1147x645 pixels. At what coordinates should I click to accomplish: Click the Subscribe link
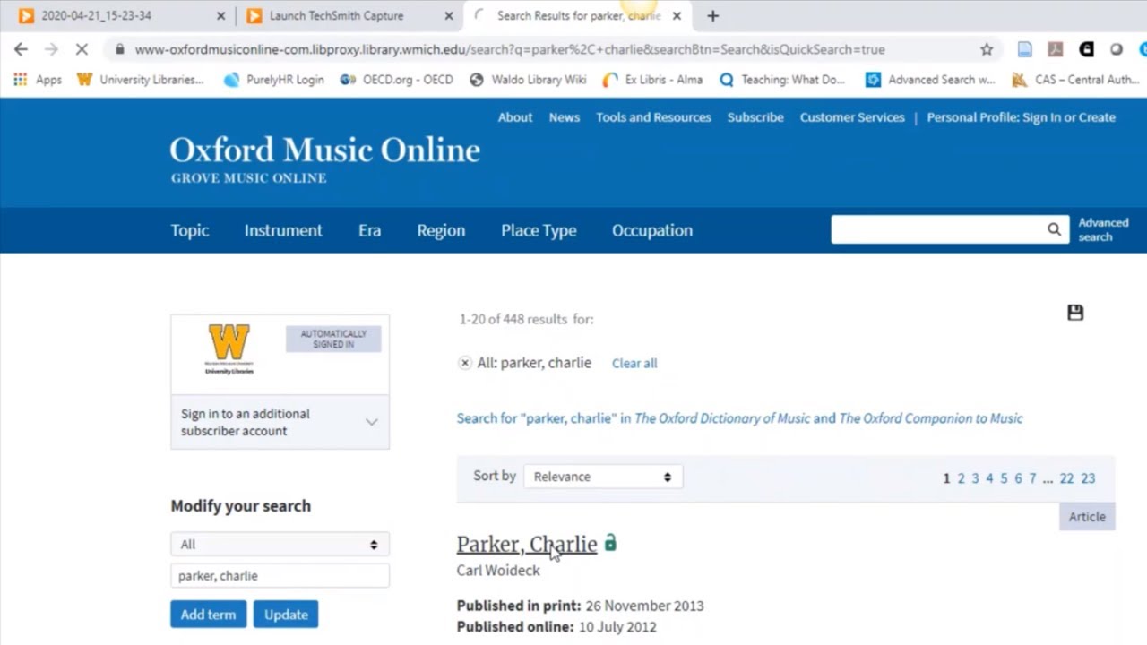coord(755,117)
